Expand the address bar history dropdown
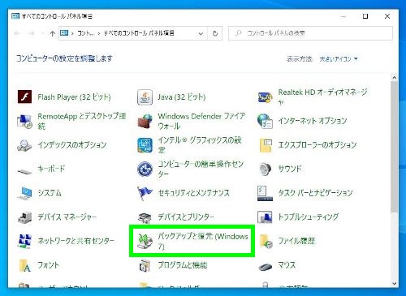 coord(201,33)
